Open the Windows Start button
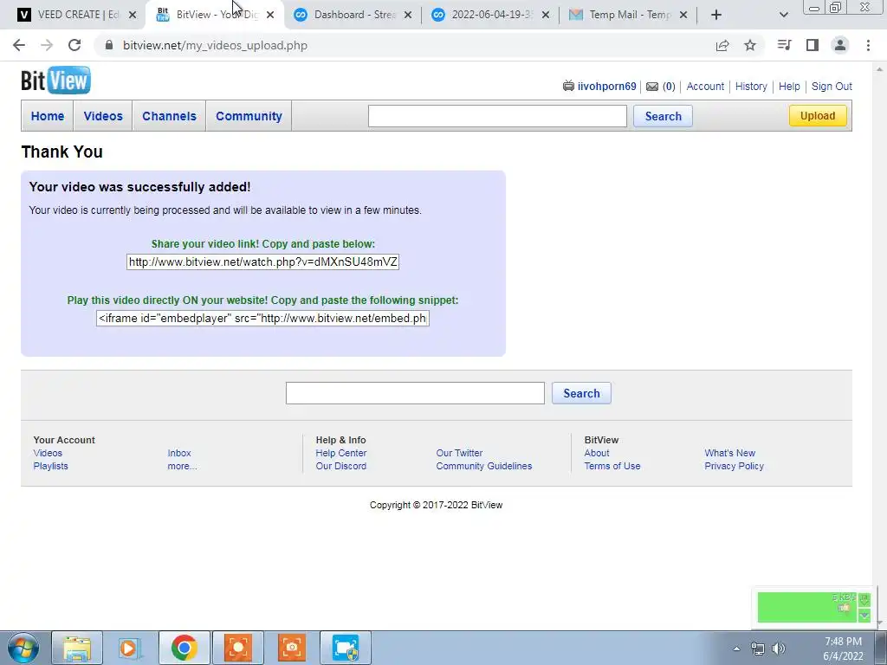Image resolution: width=887 pixels, height=665 pixels. point(23,648)
